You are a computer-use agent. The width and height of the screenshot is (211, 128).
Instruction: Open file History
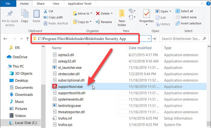click(x=163, y=24)
